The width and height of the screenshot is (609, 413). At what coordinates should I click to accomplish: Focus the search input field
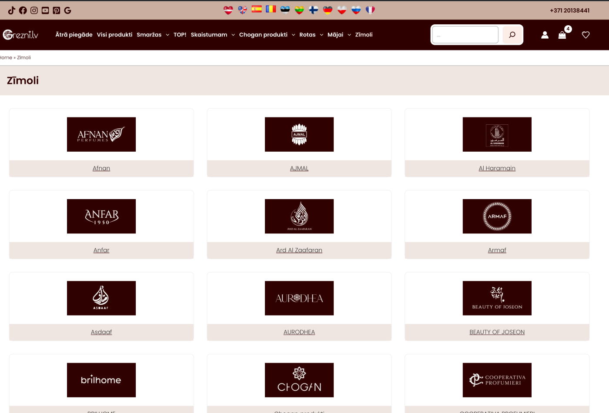[465, 35]
